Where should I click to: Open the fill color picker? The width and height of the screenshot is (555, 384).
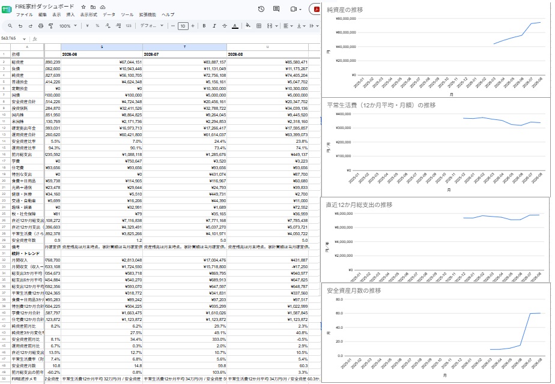point(248,26)
